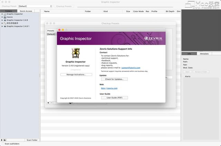Click the bookmark icon below the folder list
The width and height of the screenshot is (221, 146).
(x=1, y=140)
